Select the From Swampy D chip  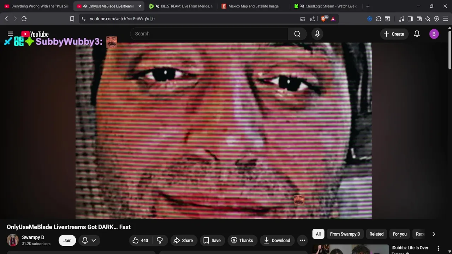click(x=345, y=234)
